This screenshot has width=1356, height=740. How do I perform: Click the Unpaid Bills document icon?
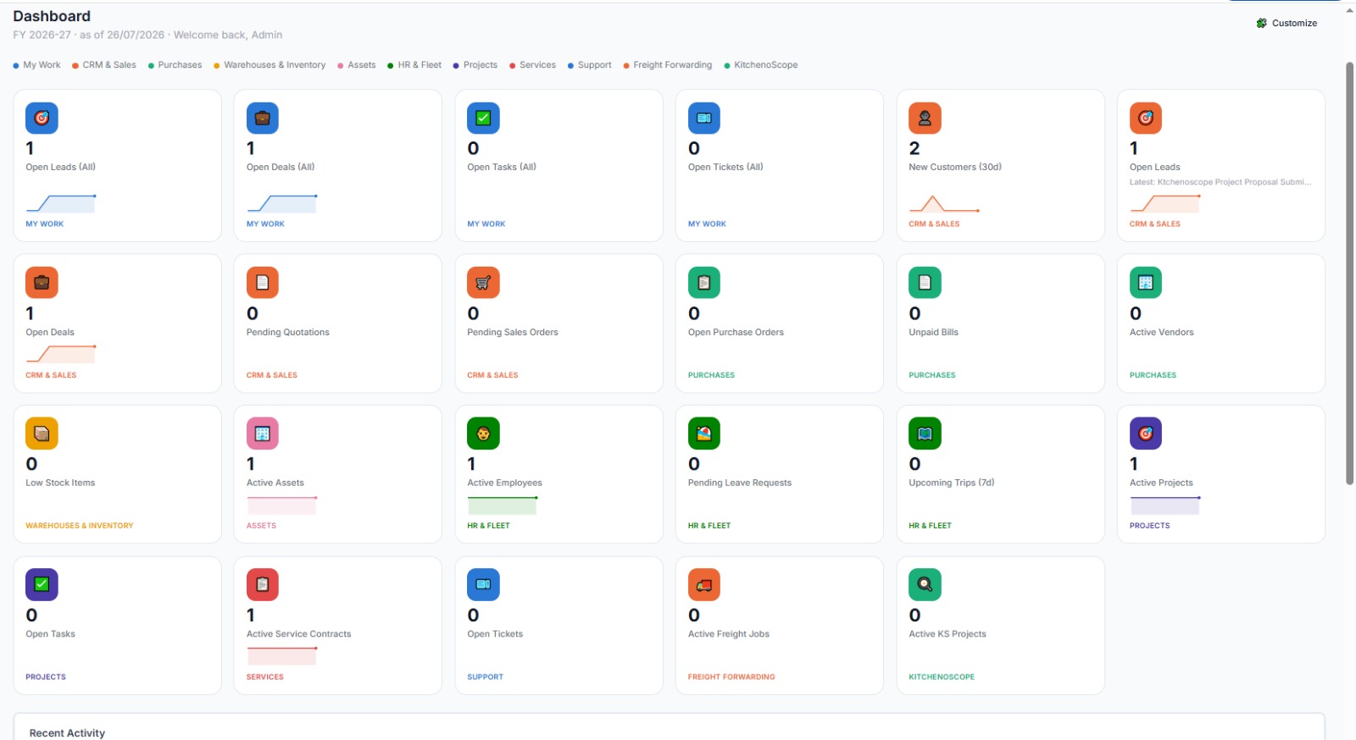(925, 283)
